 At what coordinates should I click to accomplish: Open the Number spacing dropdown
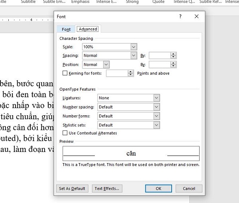coord(157,107)
